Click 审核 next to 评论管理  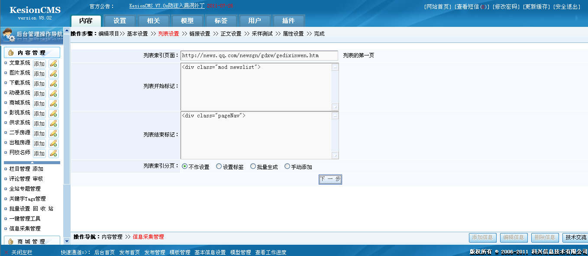click(x=38, y=179)
